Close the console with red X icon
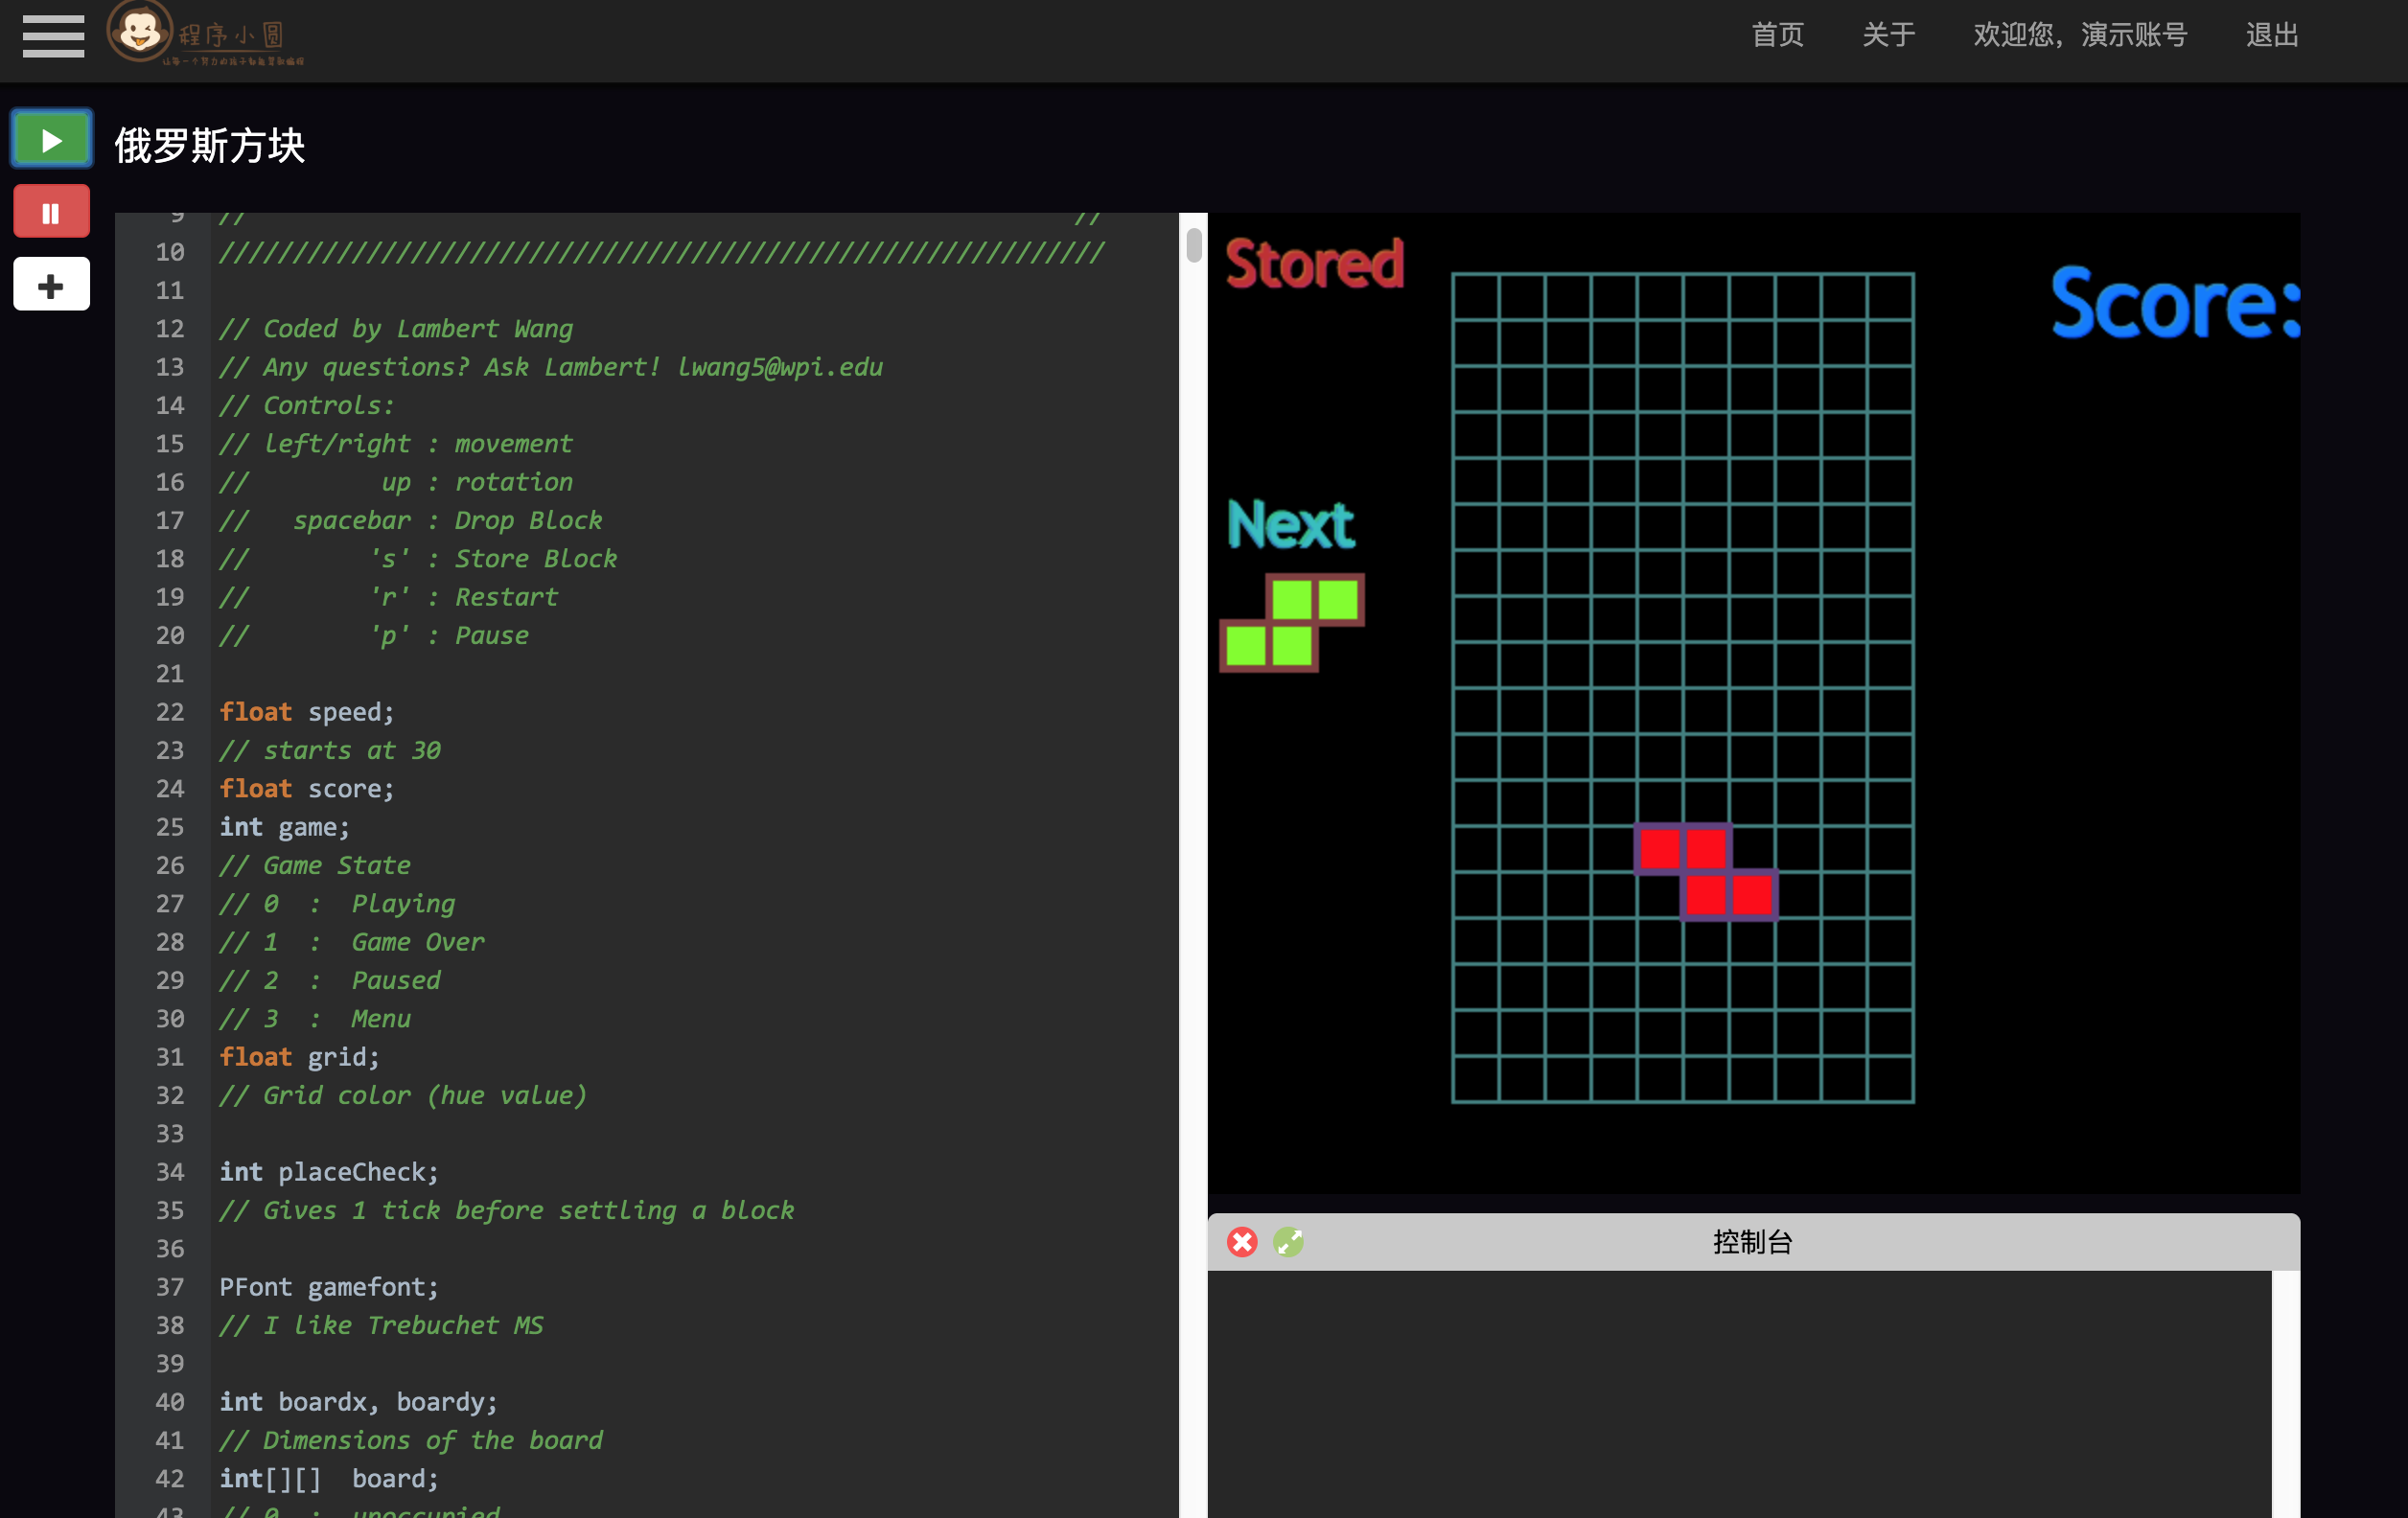Screen dimensions: 2408x1518 point(1242,1242)
